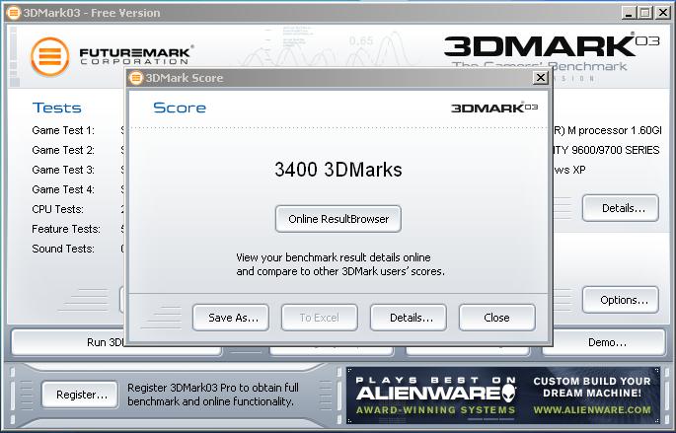This screenshot has height=433, width=676.
Task: Click the Futuremark orange logo icon
Action: [50, 56]
